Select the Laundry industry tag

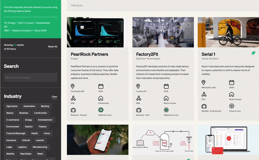[40, 140]
